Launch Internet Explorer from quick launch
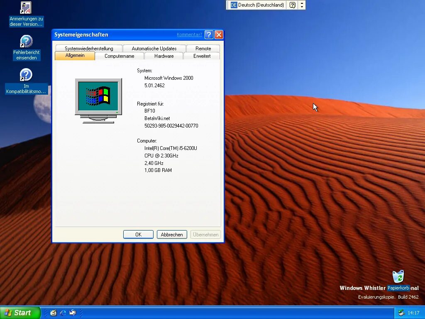Viewport: 425px width, 319px height. (63, 313)
